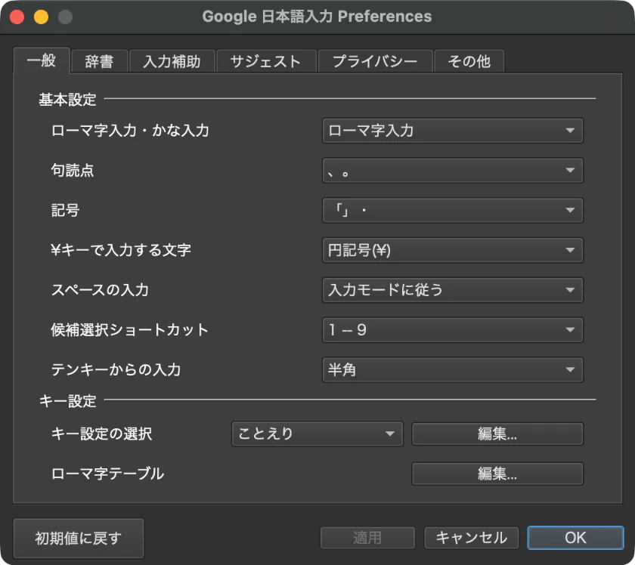Open the プライバシー tab
635x565 pixels.
click(x=375, y=61)
